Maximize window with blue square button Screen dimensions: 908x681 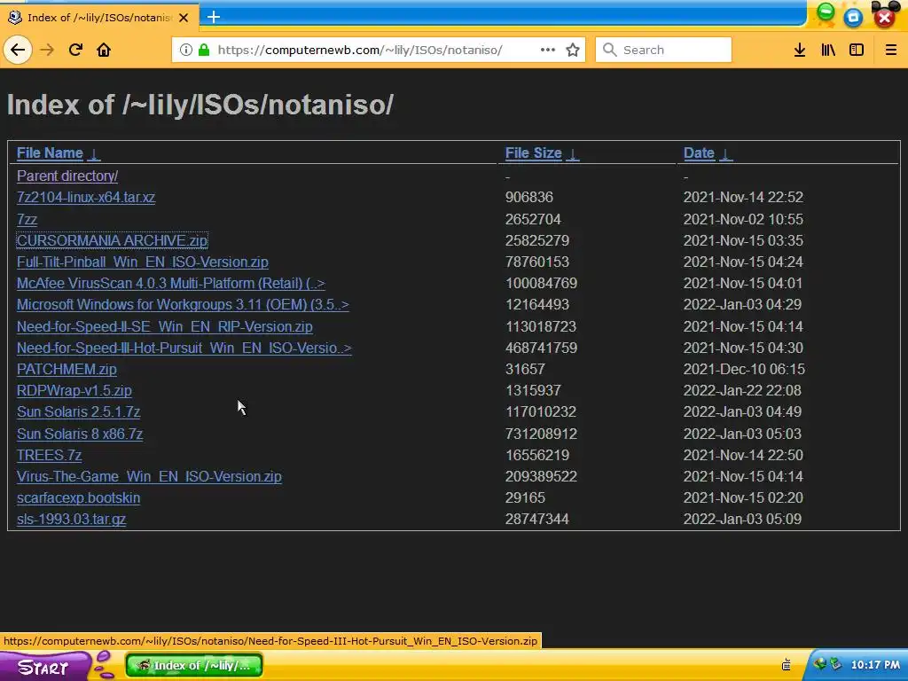pos(854,18)
